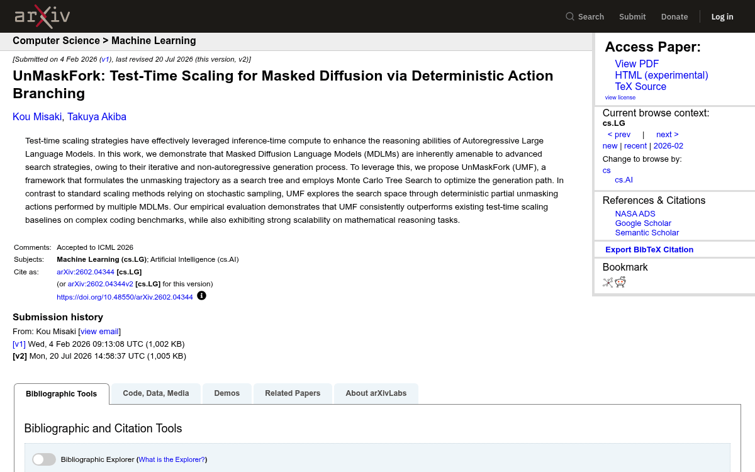Open author Kou Misaki
755x472 pixels.
point(37,117)
